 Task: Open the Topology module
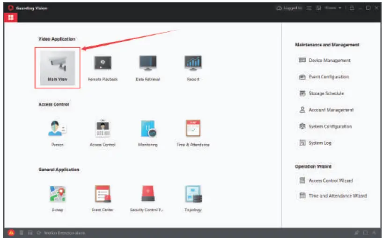[x=193, y=198]
